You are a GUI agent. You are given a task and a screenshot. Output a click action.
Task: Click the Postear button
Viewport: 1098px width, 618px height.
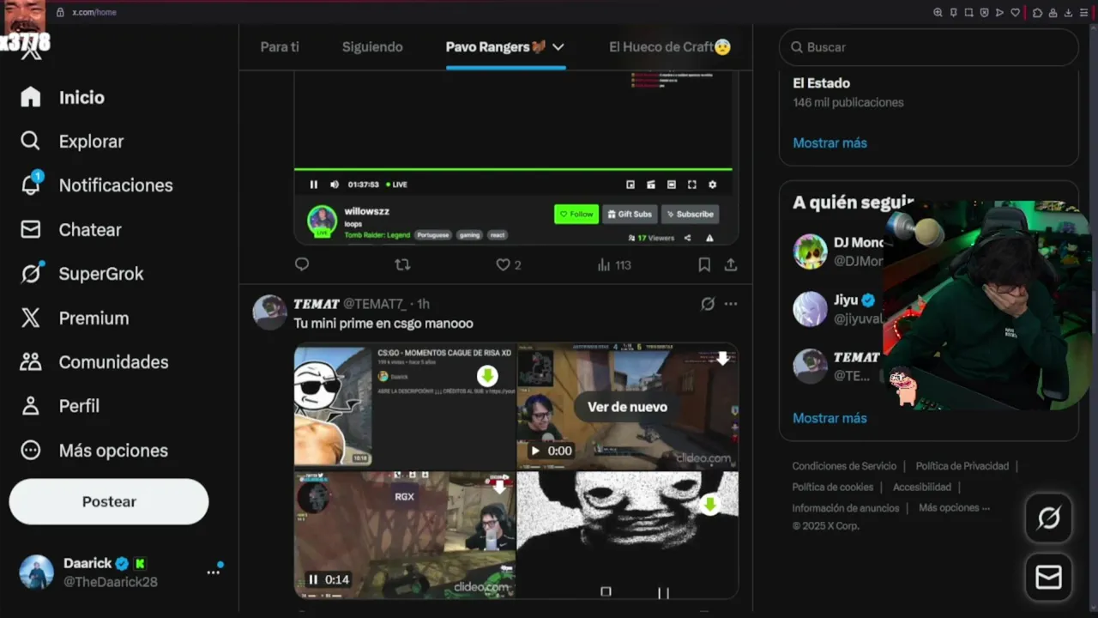109,501
